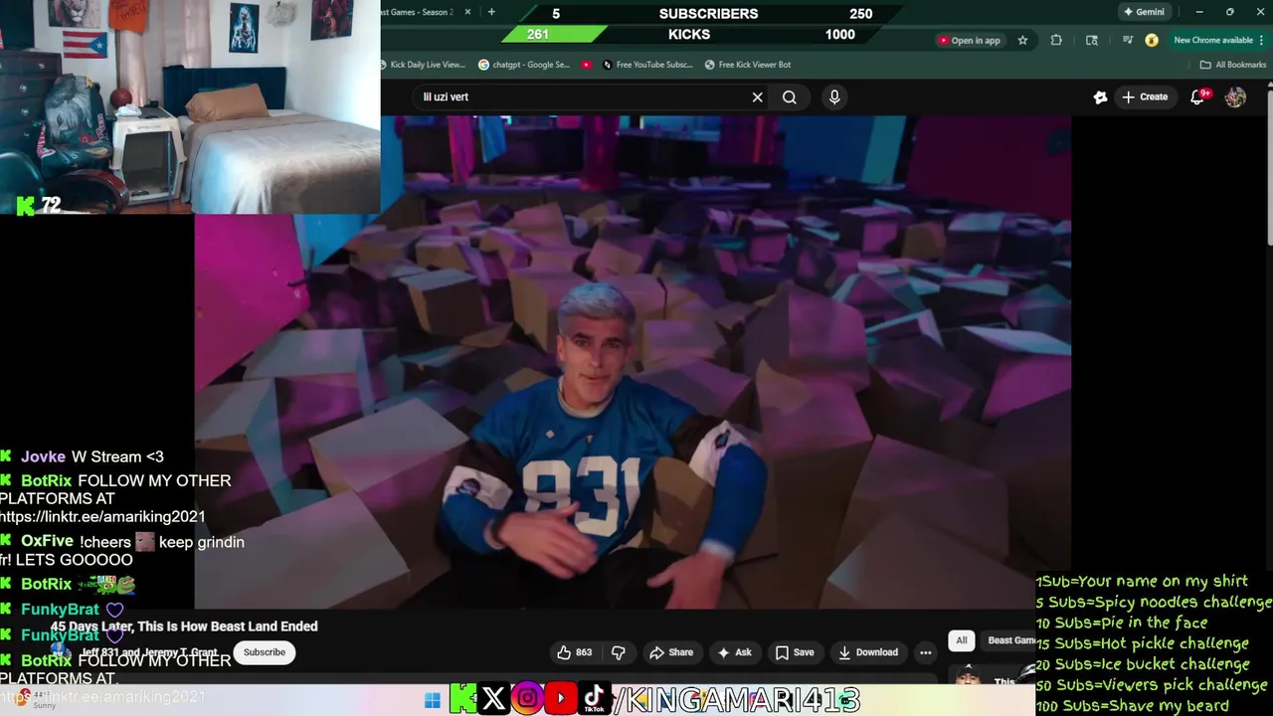Clear the YouTube search query
Image resolution: width=1273 pixels, height=716 pixels.
[x=758, y=97]
